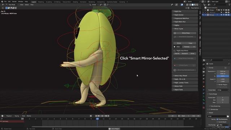Open the Tool properties tab icon
This screenshot has height=130, width=231.
coord(204,64)
